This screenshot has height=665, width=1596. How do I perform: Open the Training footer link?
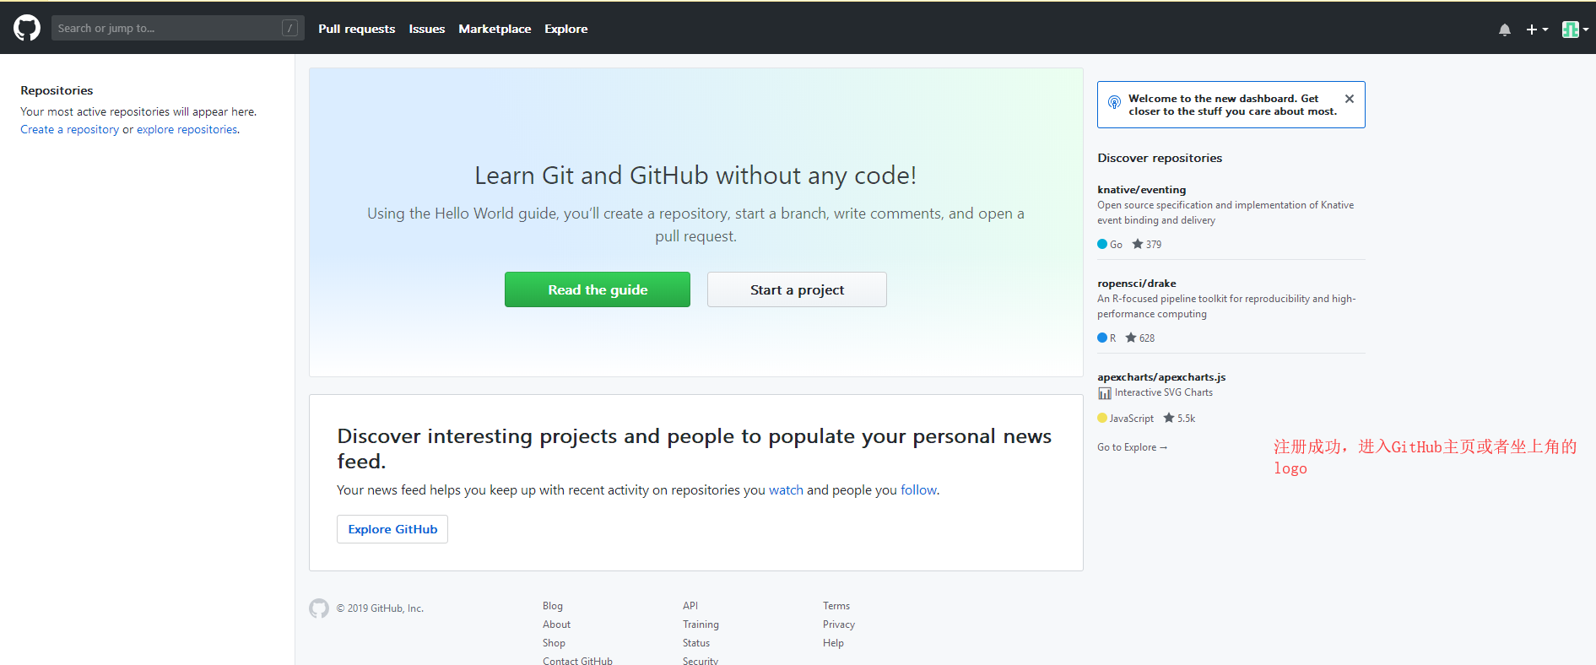click(x=701, y=624)
